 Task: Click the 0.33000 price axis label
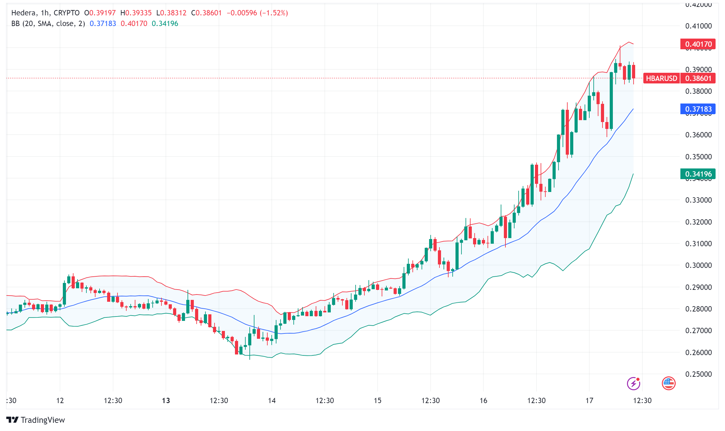699,200
